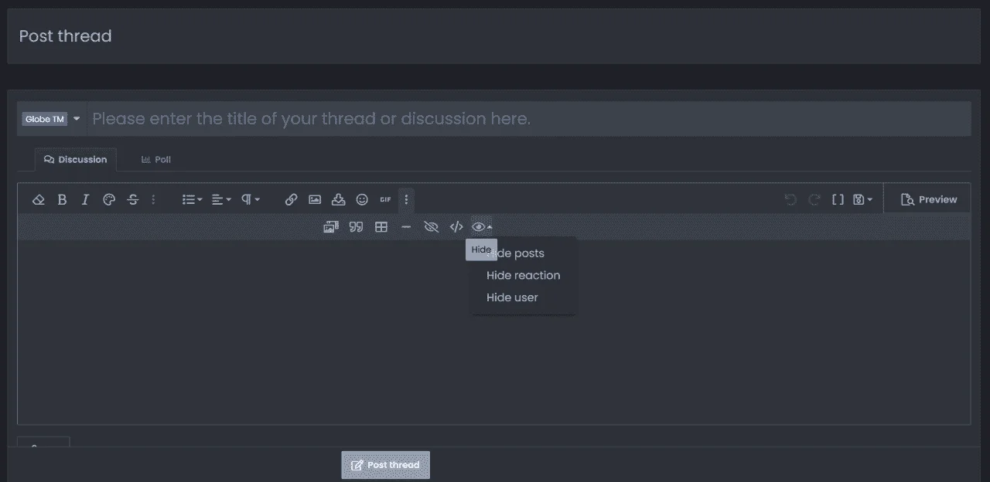This screenshot has width=990, height=482.
Task: Click the insert gallery media icon
Action: coord(331,227)
